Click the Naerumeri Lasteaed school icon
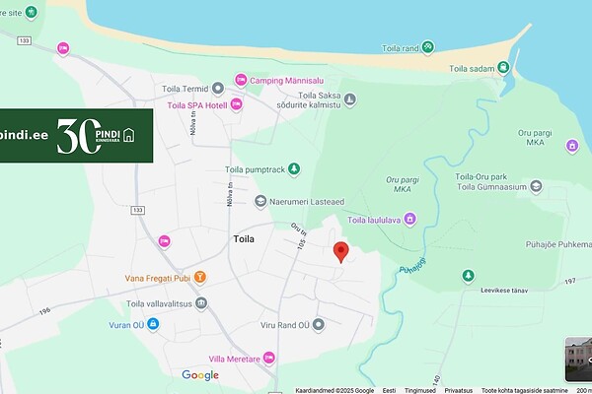This screenshot has width=592, height=394. click(x=260, y=202)
